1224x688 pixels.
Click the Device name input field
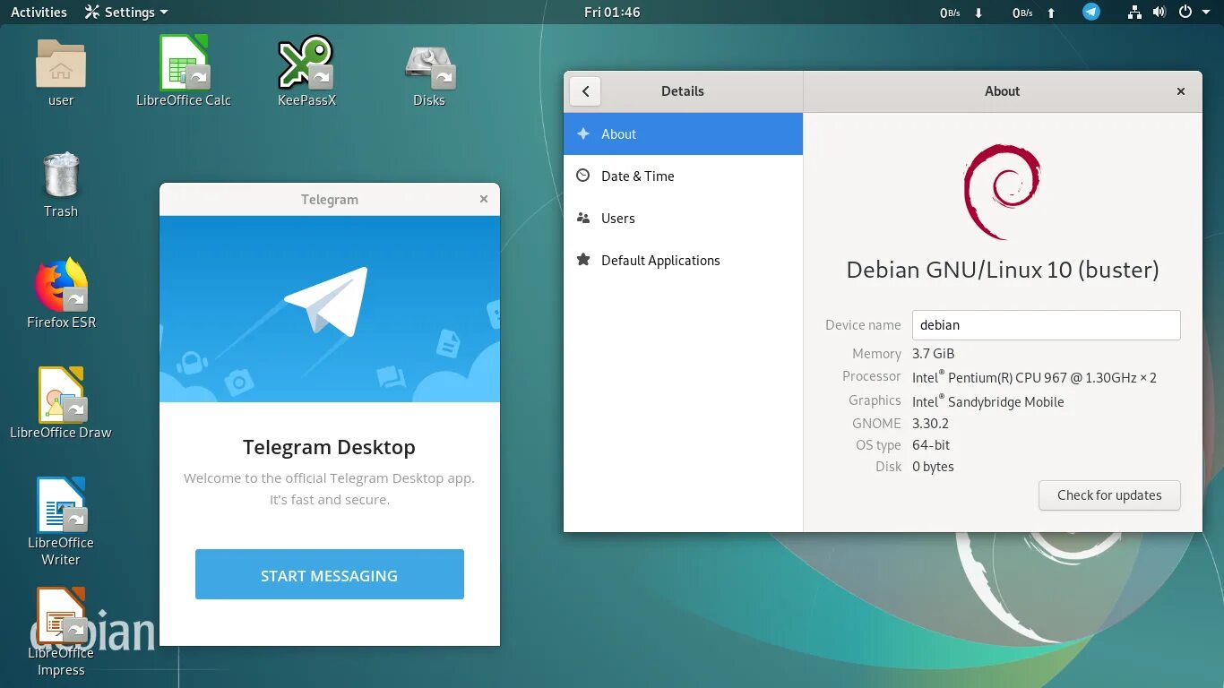(x=1047, y=325)
